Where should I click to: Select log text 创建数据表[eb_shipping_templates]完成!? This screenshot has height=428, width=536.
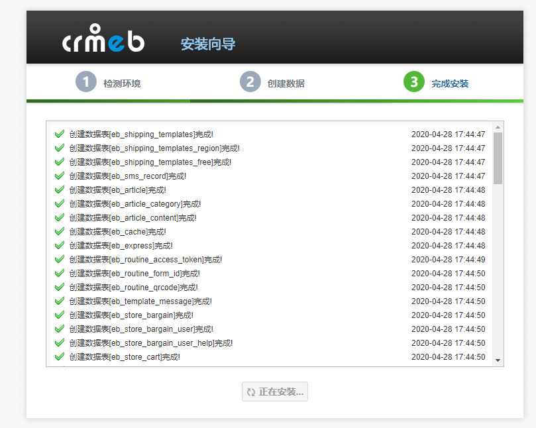coord(141,134)
